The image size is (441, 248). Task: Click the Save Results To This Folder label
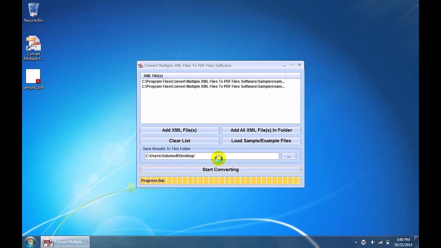click(167, 149)
